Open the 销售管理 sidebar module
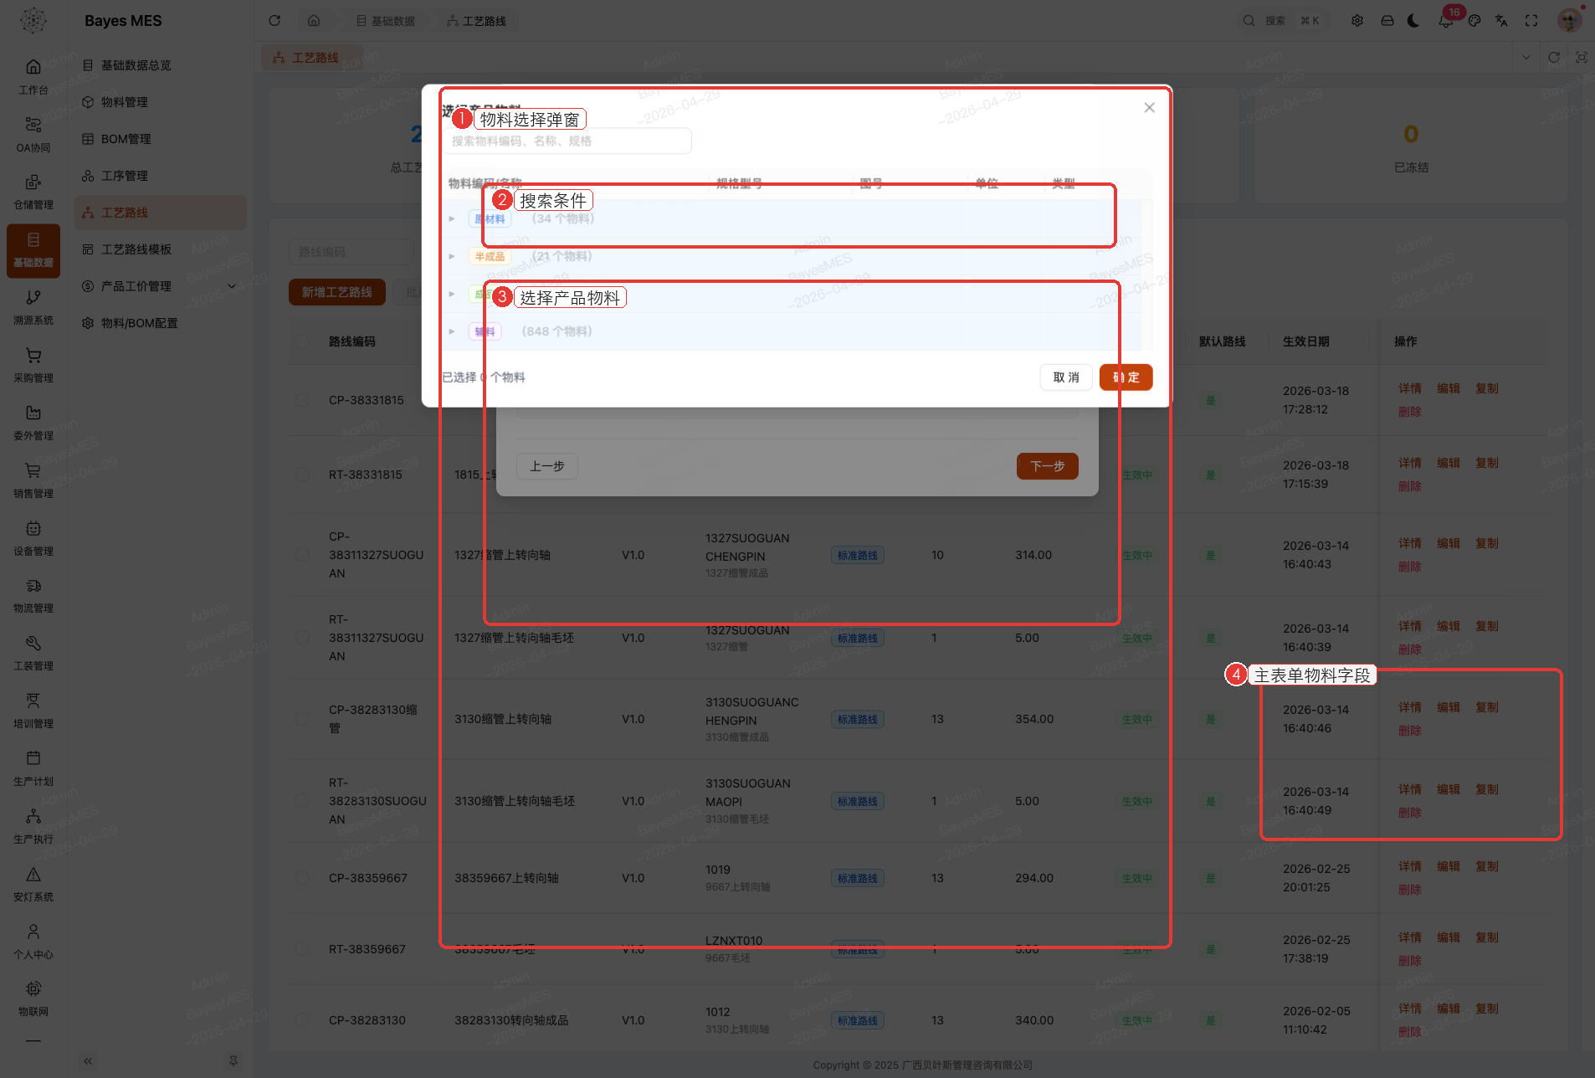Image resolution: width=1595 pixels, height=1078 pixels. (33, 480)
